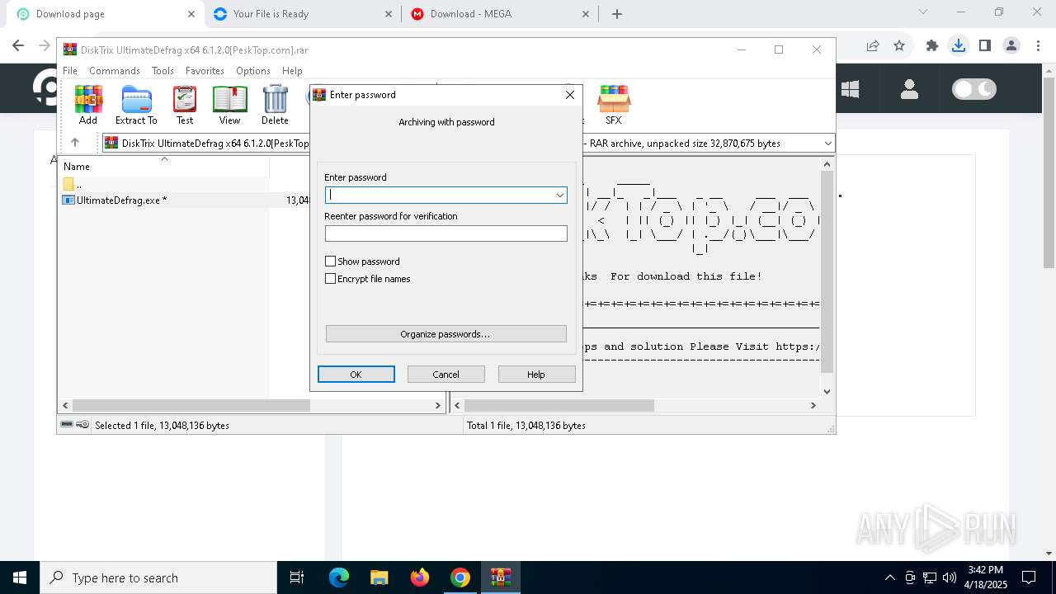The width and height of the screenshot is (1056, 594).
Task: Open the File menu in WinRAR
Action: click(70, 71)
